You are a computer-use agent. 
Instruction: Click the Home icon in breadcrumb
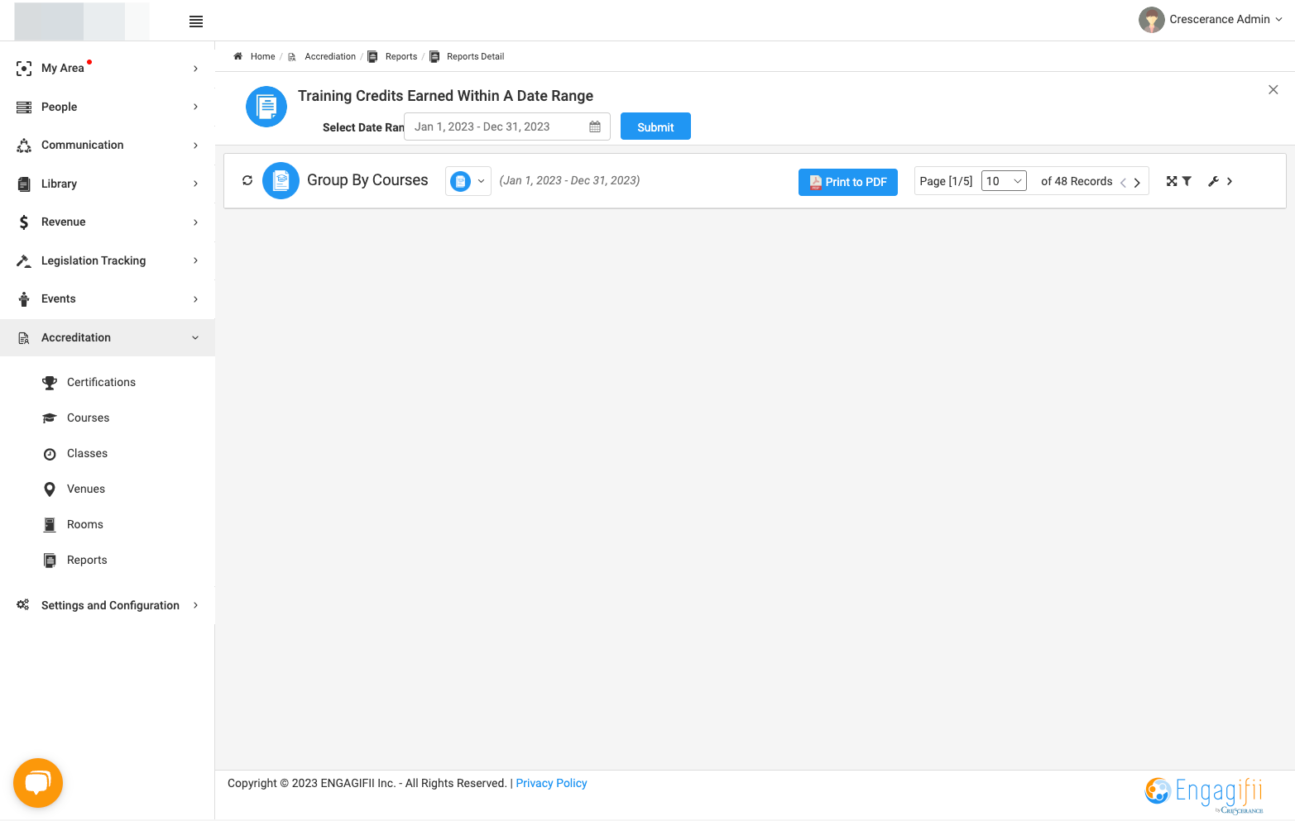(x=237, y=56)
